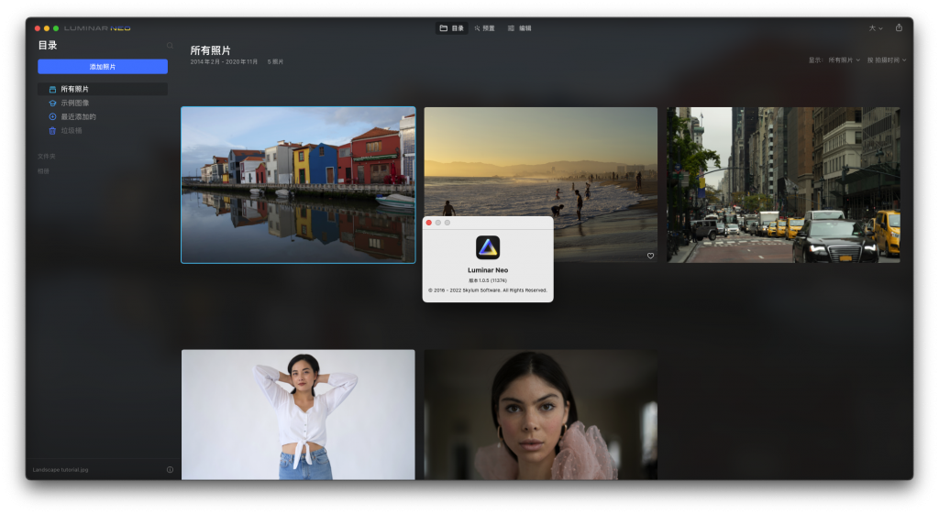Select the woman in white blouse photo

coord(298,415)
